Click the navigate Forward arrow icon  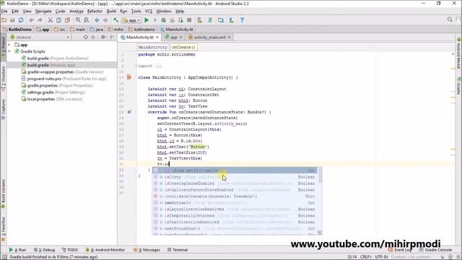[105, 20]
